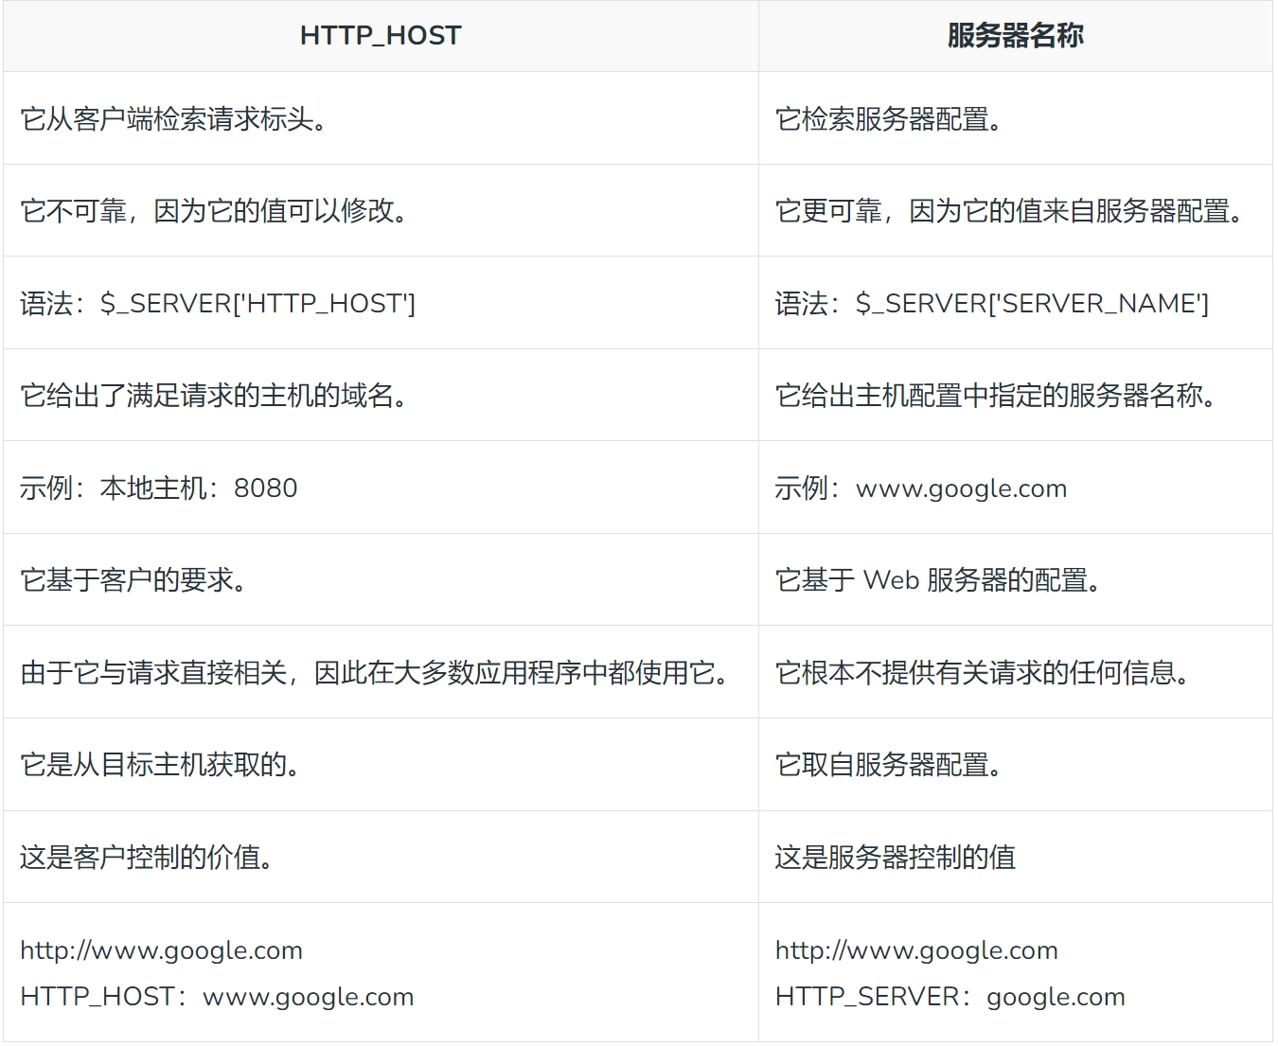The width and height of the screenshot is (1278, 1046).
Task: Click the $_SERVER['SERVER_NAME'] syntax text
Action: pyautogui.click(x=1032, y=304)
